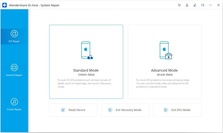Minimize the Dr.Fone window
The height and width of the screenshot is (133, 223).
pos(211,5)
